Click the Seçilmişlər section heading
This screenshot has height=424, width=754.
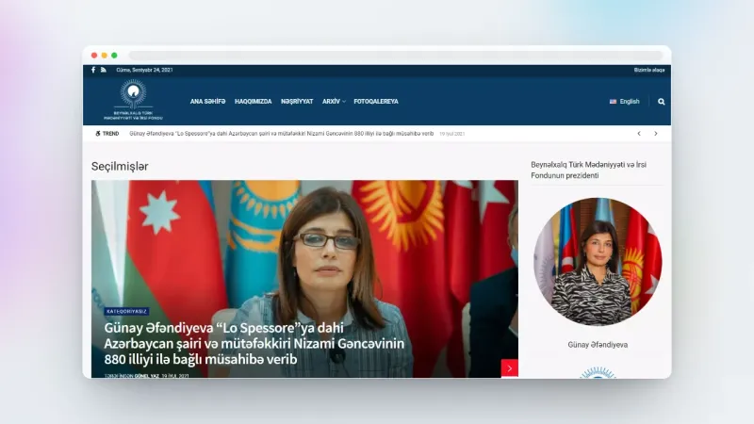(x=120, y=167)
